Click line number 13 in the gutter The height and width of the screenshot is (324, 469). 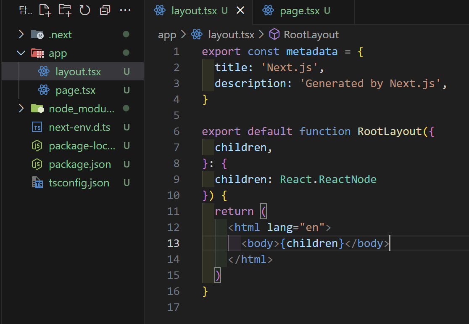(x=173, y=243)
